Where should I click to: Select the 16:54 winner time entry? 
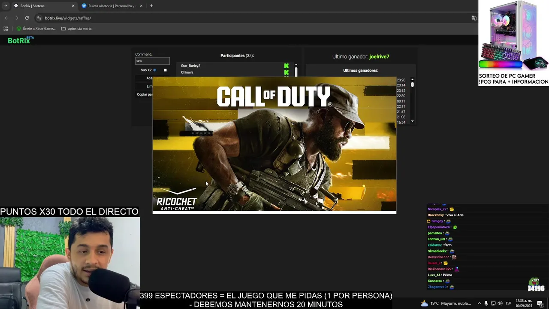(401, 122)
